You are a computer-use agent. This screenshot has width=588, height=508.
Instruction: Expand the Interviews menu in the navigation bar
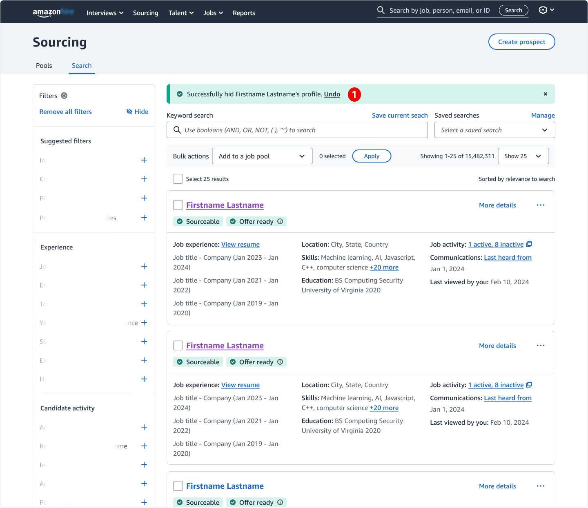(x=105, y=13)
